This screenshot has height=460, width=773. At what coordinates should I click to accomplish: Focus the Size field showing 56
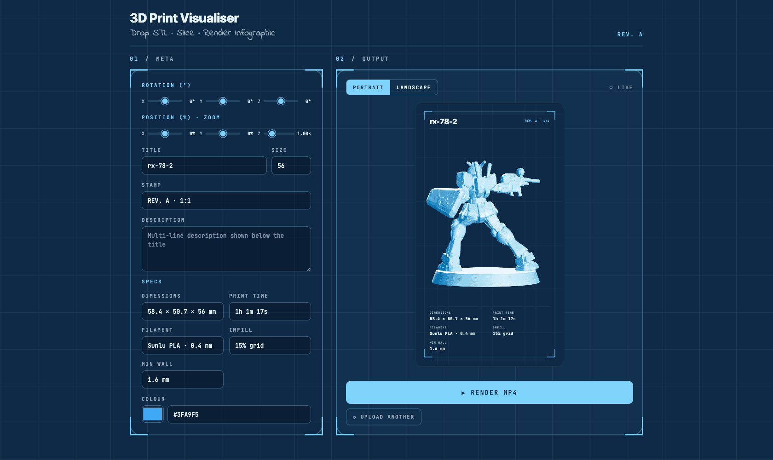tap(291, 166)
